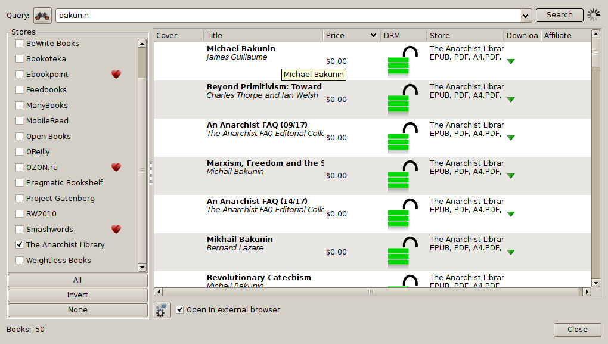Click the horizontal scrollbar handle in results

click(x=371, y=292)
